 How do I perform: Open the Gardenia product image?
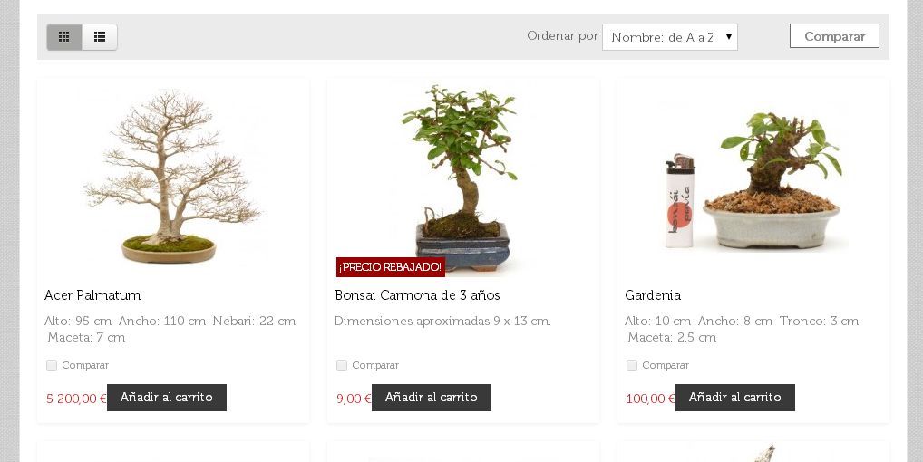click(x=753, y=178)
